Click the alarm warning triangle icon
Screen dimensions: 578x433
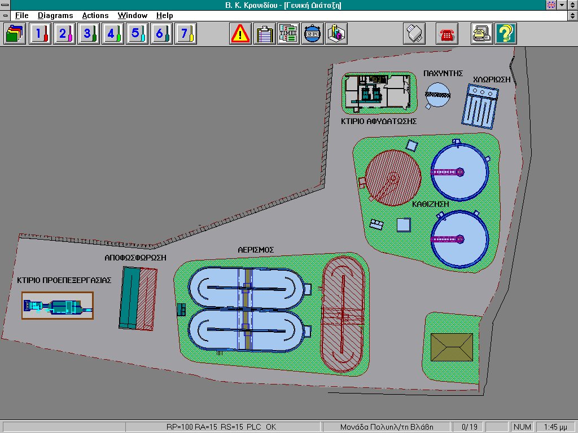point(240,34)
